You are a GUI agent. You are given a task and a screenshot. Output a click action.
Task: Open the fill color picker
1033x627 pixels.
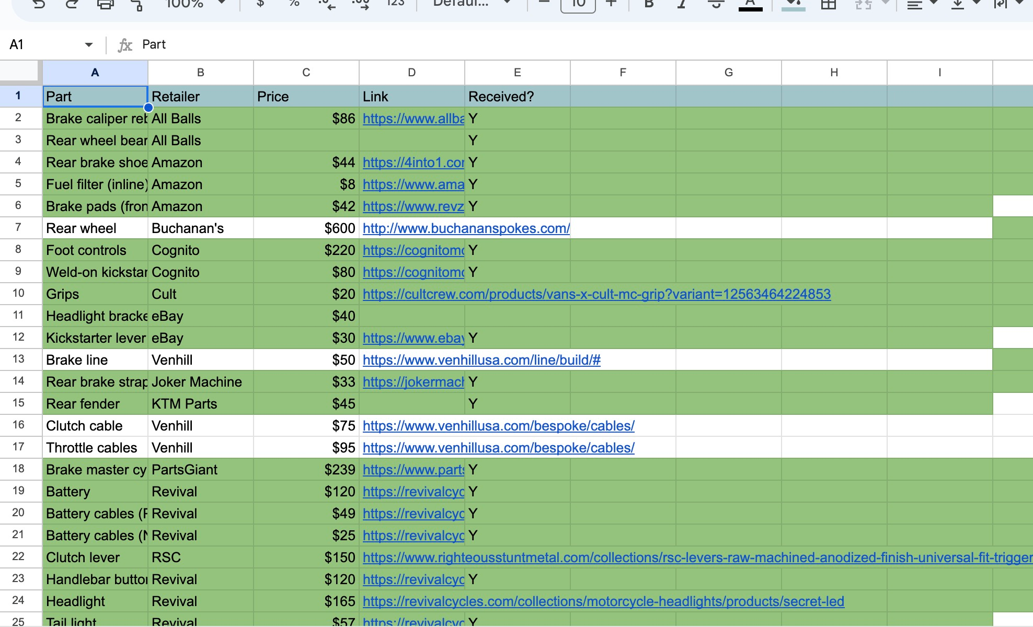click(793, 4)
